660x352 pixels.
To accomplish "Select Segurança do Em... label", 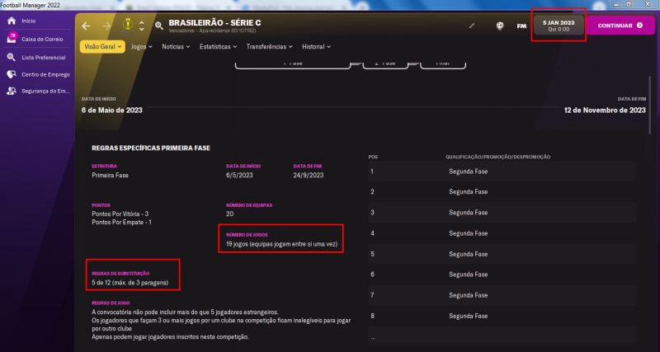I will [x=45, y=91].
